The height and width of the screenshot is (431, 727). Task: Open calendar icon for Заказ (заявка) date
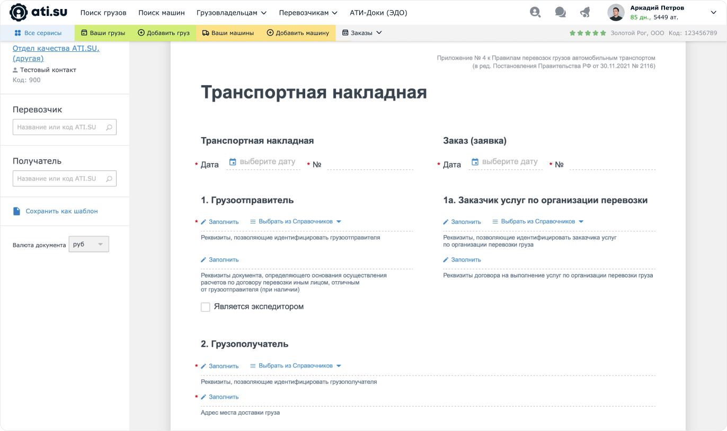tap(475, 161)
